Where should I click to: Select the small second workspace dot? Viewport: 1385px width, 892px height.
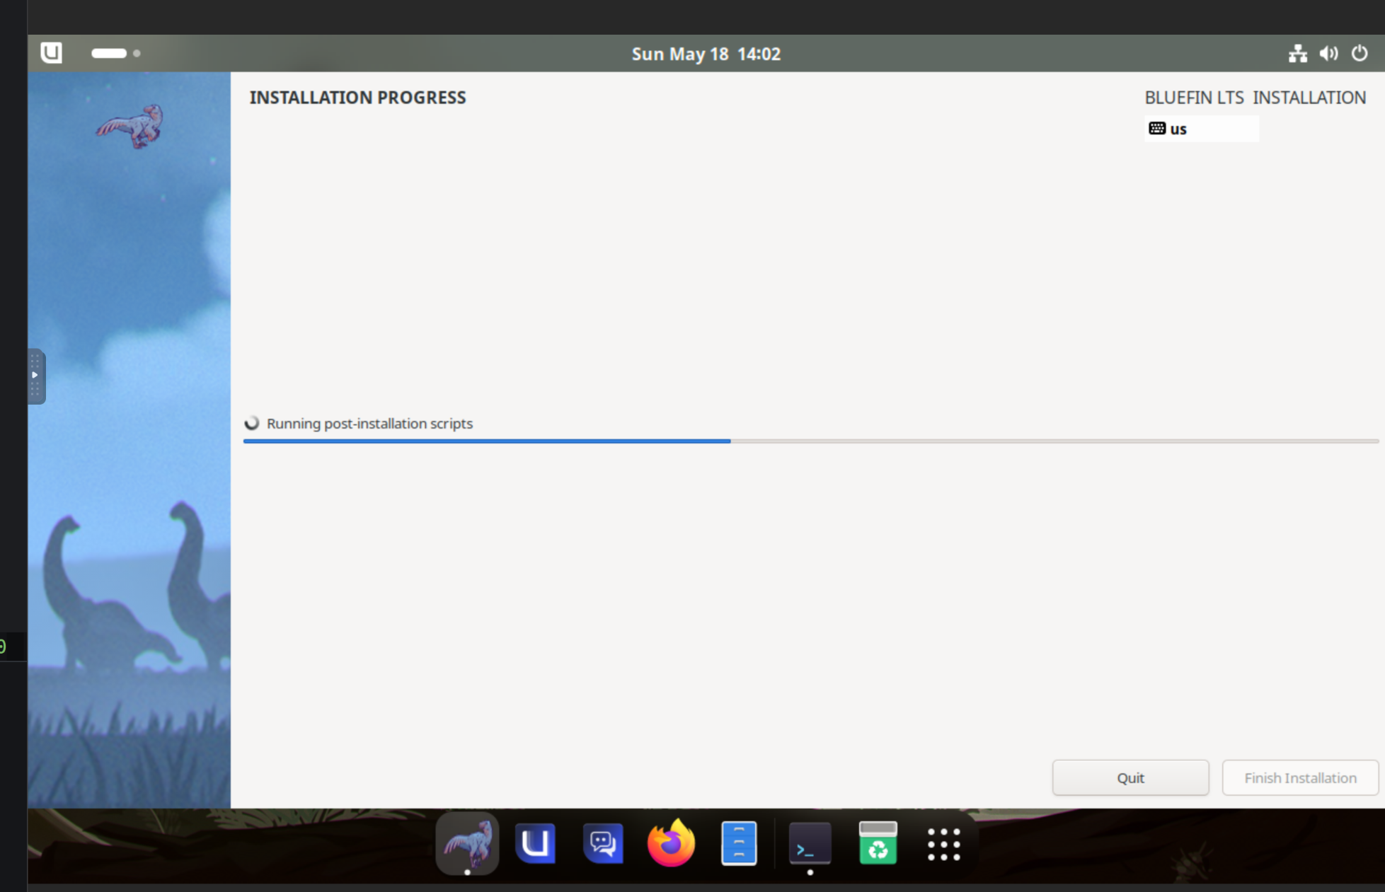[137, 53]
